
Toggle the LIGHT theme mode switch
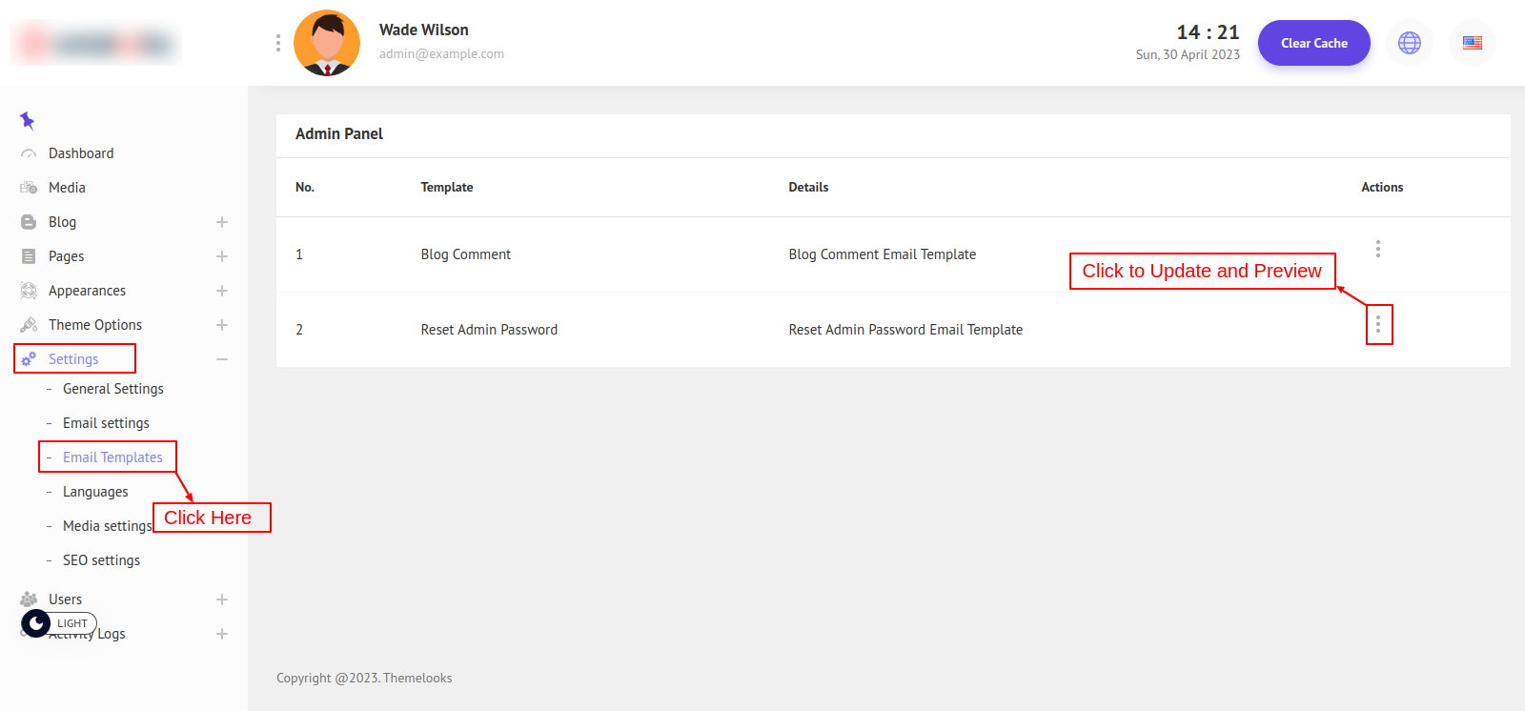point(58,623)
